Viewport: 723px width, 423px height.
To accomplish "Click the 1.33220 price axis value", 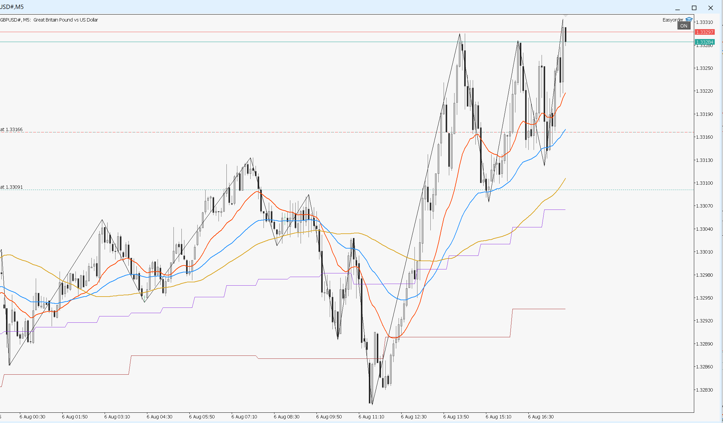I will [x=704, y=91].
